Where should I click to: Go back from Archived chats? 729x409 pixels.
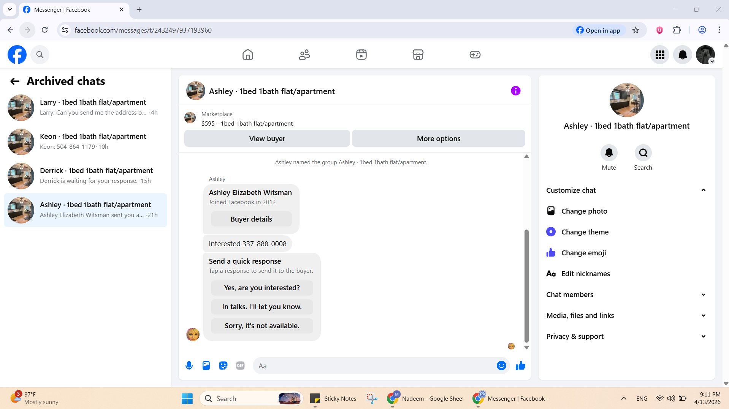(15, 81)
